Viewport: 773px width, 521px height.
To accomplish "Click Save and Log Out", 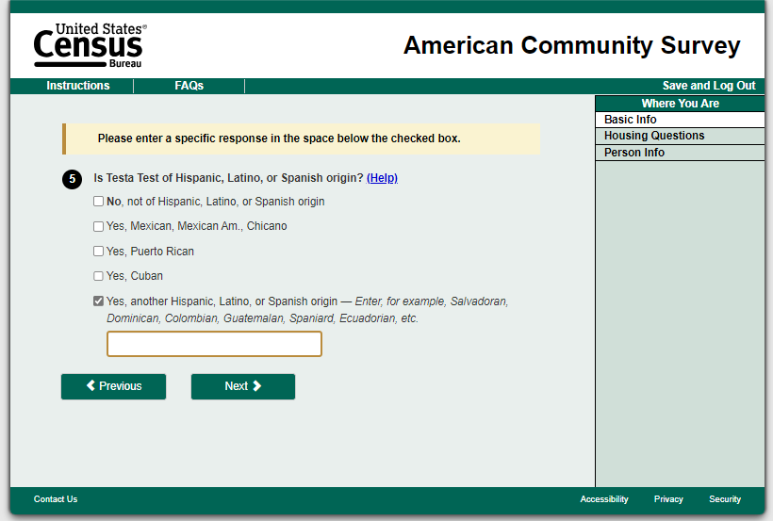I will click(x=709, y=86).
